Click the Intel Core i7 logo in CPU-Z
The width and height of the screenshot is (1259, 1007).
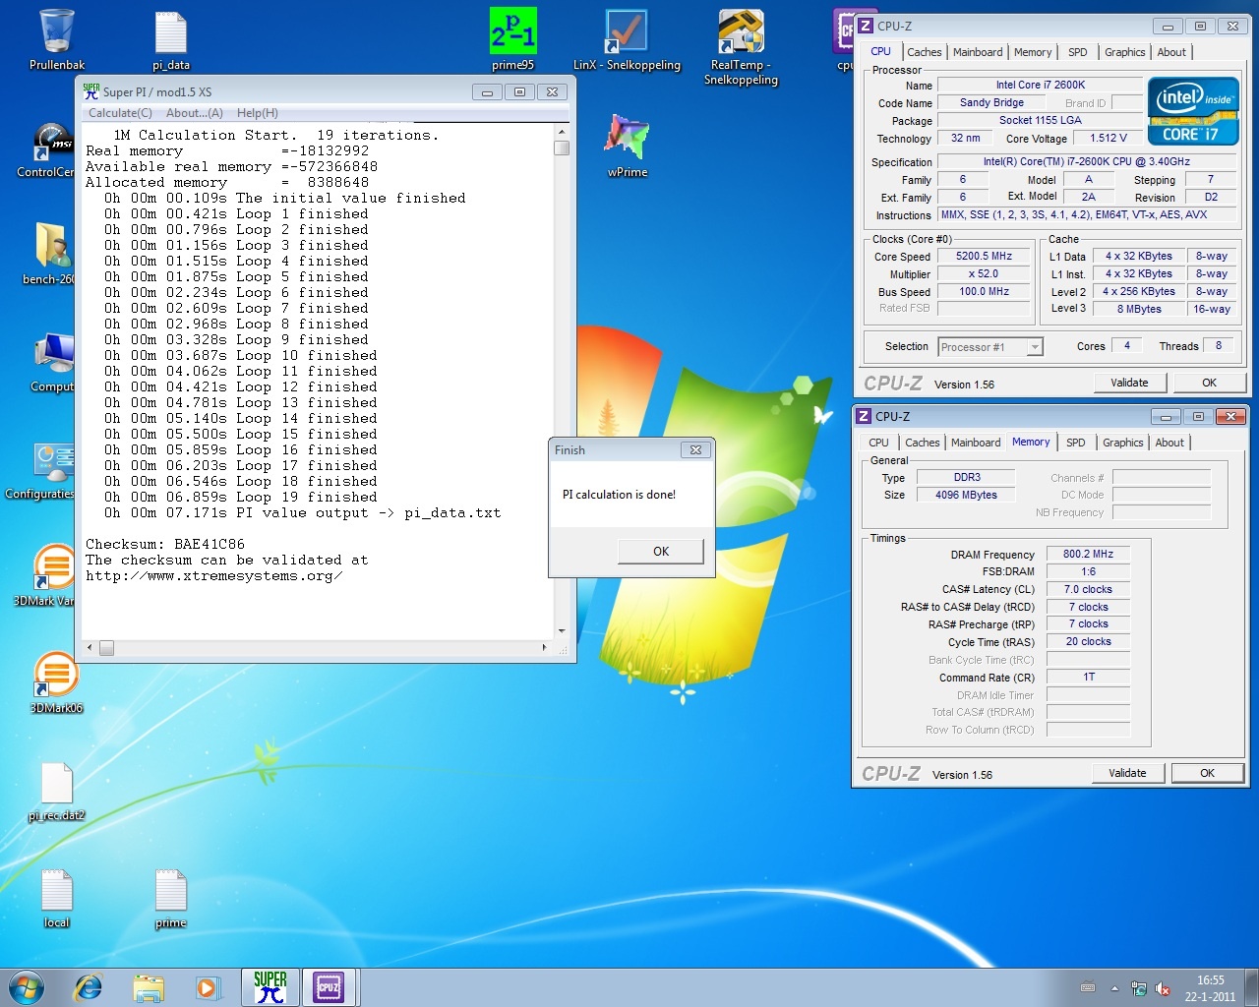1193,111
